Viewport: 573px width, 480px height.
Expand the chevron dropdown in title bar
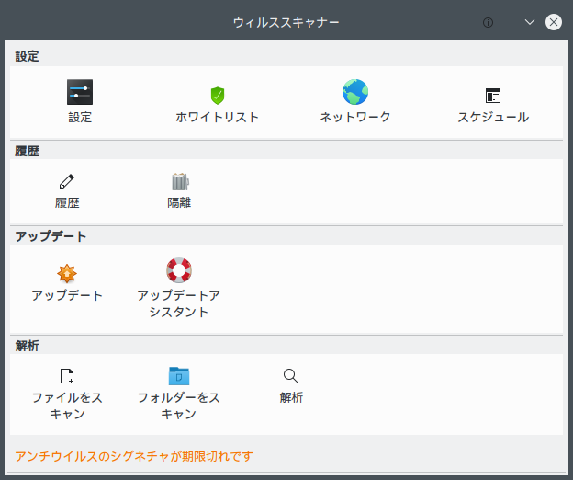[x=530, y=23]
